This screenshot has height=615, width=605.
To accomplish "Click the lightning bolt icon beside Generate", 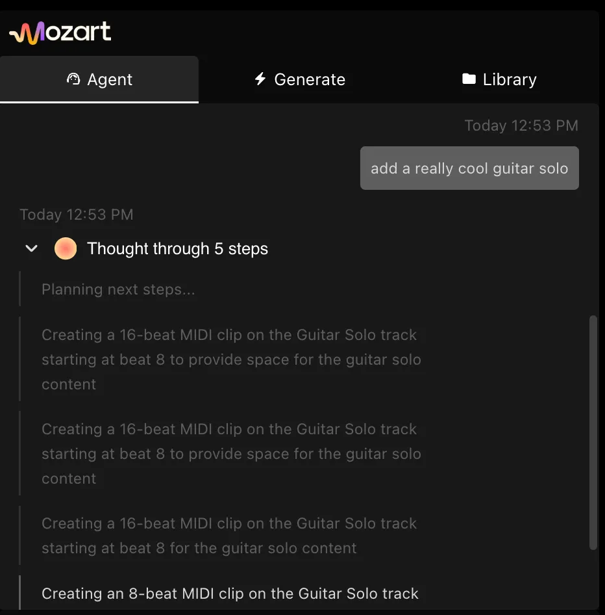I will click(x=260, y=79).
